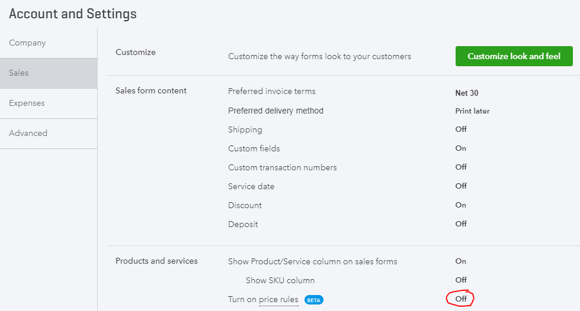Toggle the Shipping Off setting
580x311 pixels.
point(461,129)
